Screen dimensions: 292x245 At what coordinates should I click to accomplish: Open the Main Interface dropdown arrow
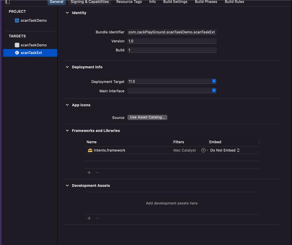(214, 90)
